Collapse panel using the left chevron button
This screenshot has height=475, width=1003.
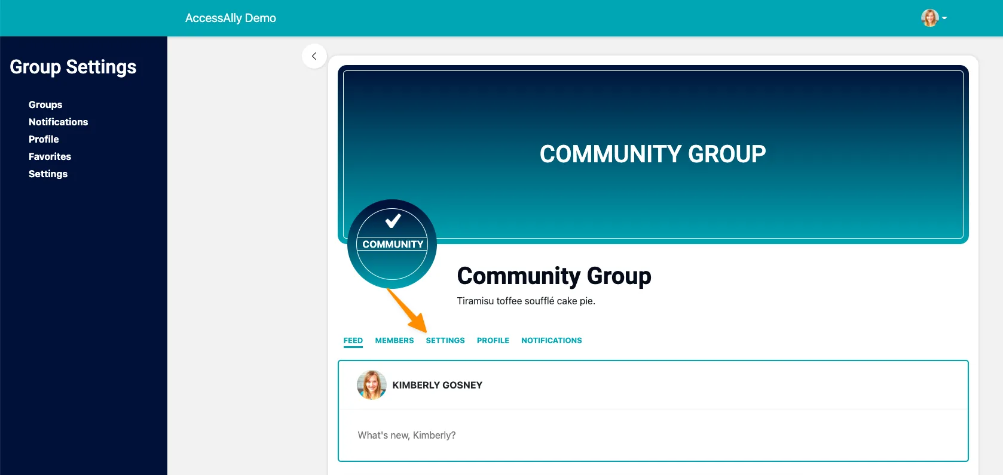point(314,56)
